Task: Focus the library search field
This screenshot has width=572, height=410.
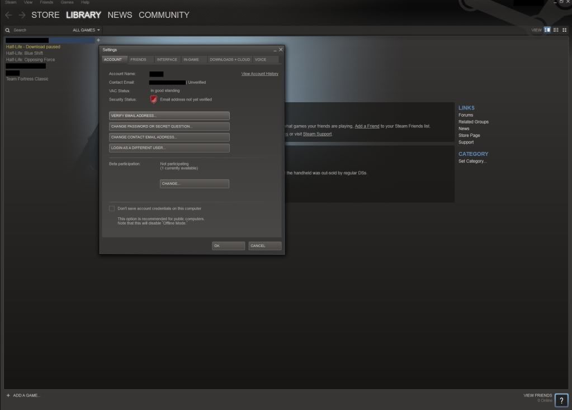Action: pos(41,30)
